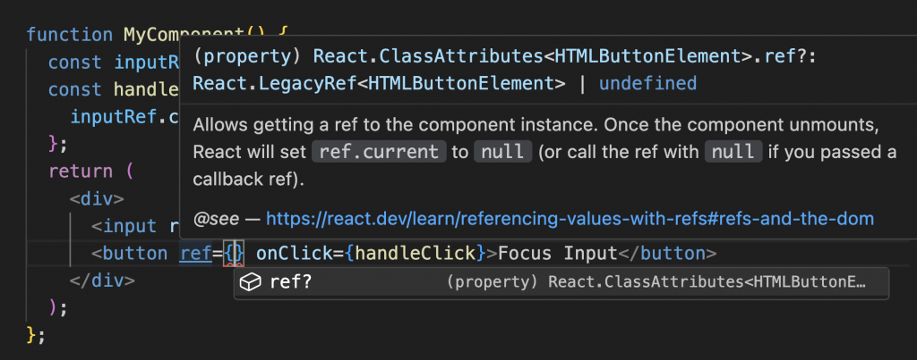Click the opening '<div>' tag
Screen dimensions: 917x360
tap(97, 199)
